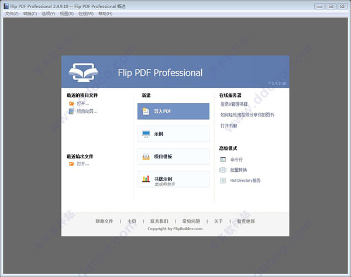Click the Copyright by FlipBuilder.com text
Image resolution: width=351 pixels, height=277 pixels.
[x=175, y=228]
